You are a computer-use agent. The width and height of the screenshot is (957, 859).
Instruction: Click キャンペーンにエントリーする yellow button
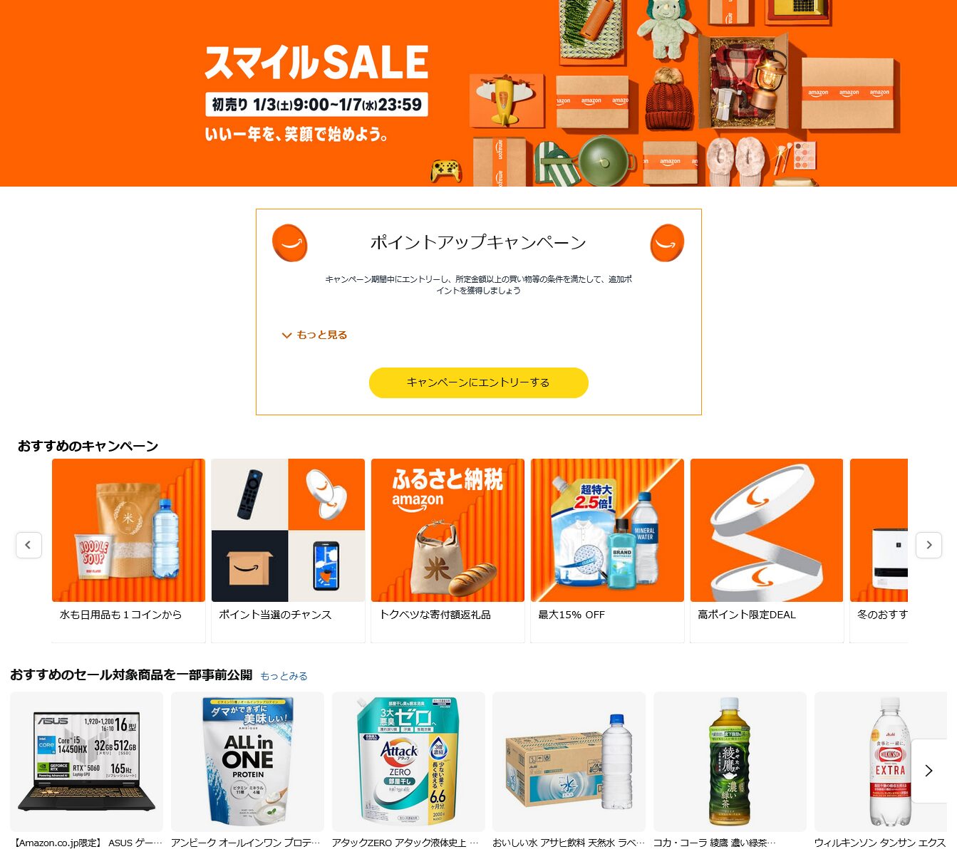tap(478, 382)
